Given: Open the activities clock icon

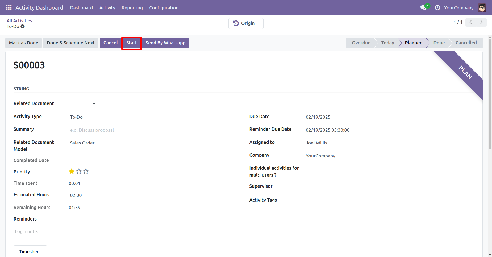Looking at the screenshot, I should (437, 8).
